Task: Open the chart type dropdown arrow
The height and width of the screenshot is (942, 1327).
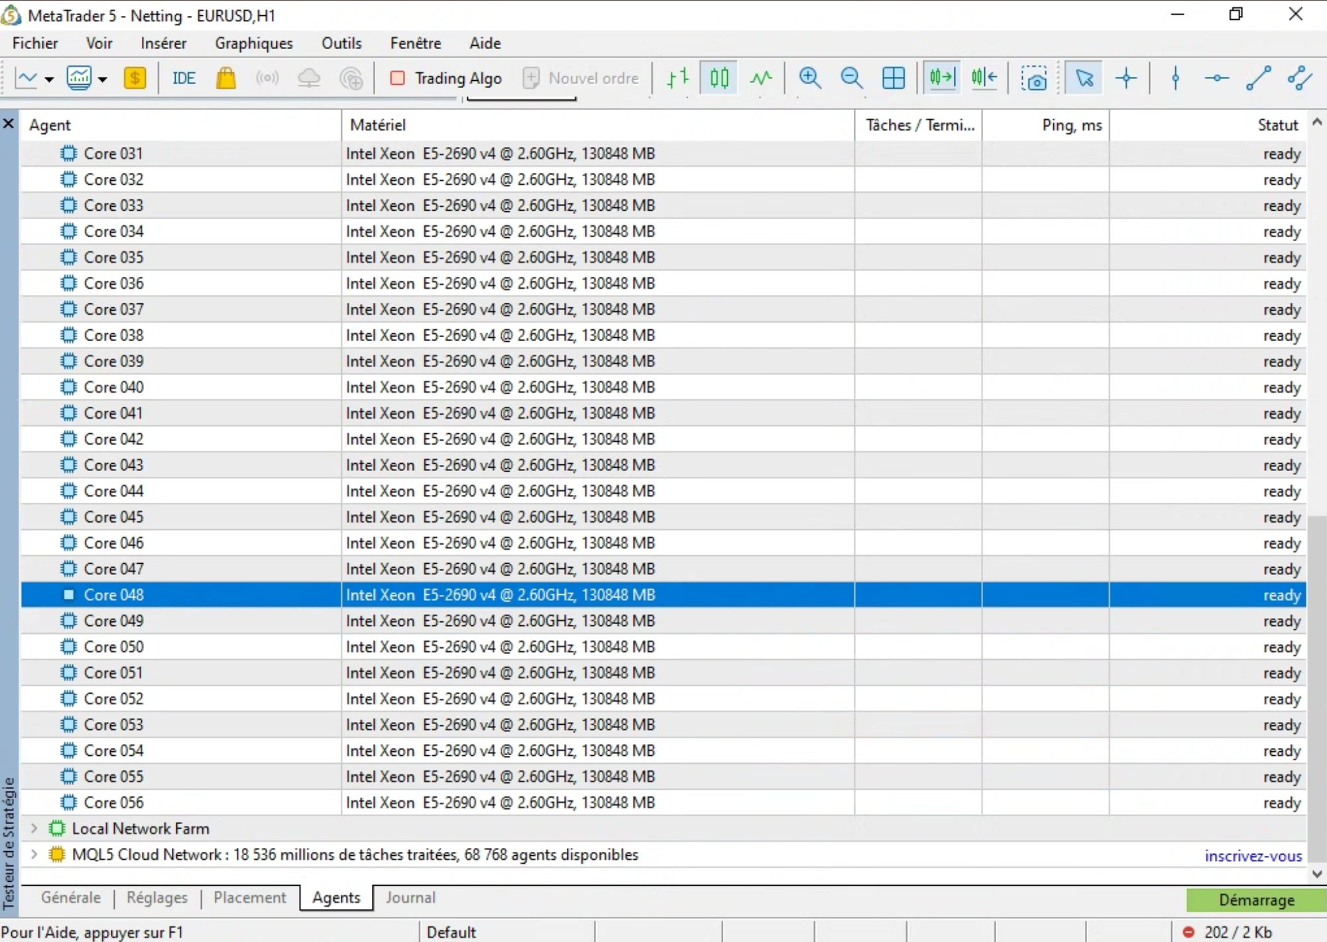Action: 49,79
